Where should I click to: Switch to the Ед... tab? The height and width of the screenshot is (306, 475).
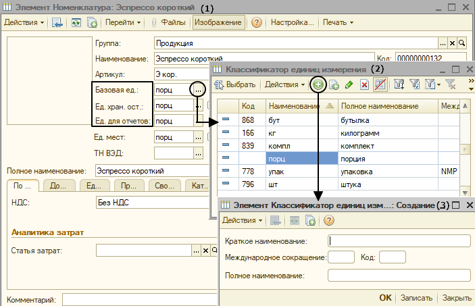94,186
